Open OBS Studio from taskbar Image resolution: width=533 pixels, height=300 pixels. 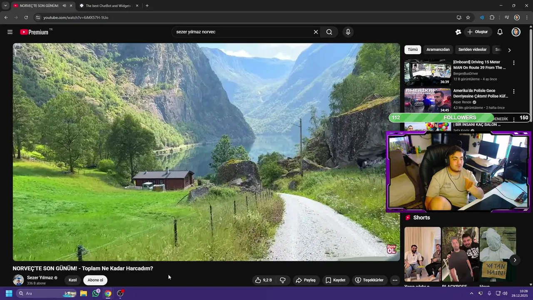(x=120, y=293)
